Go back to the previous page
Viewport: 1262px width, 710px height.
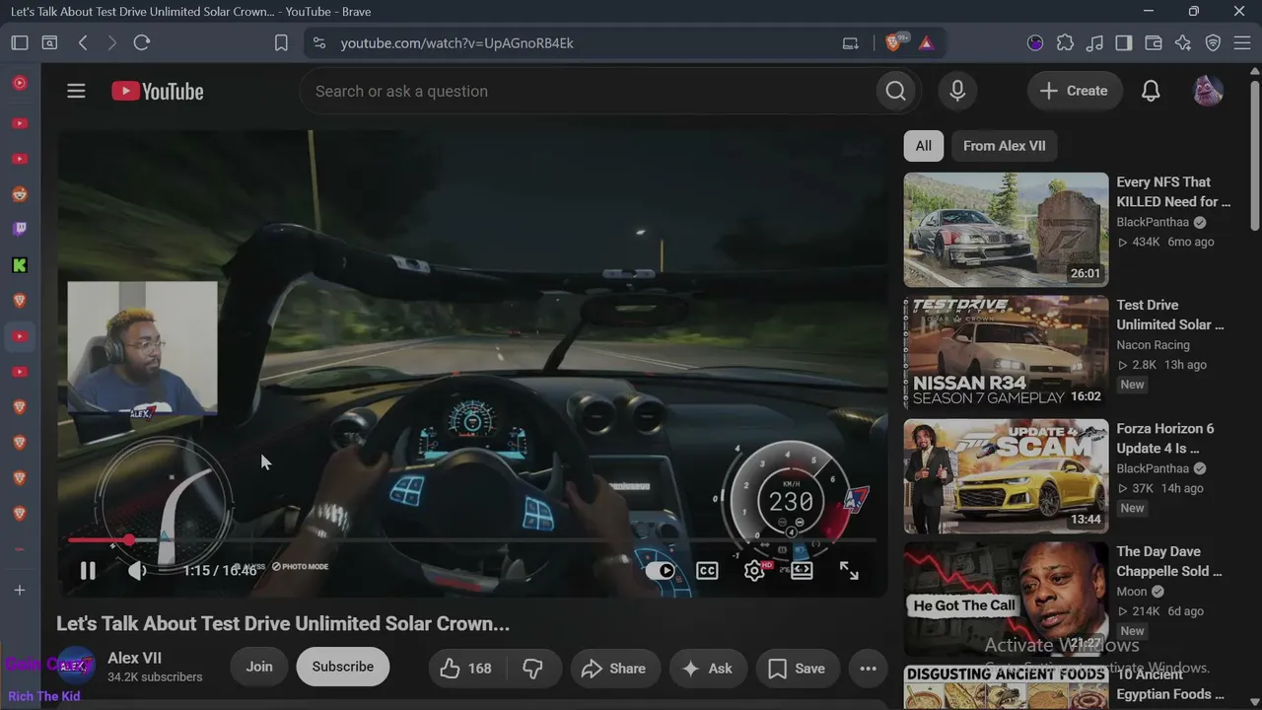tap(83, 42)
